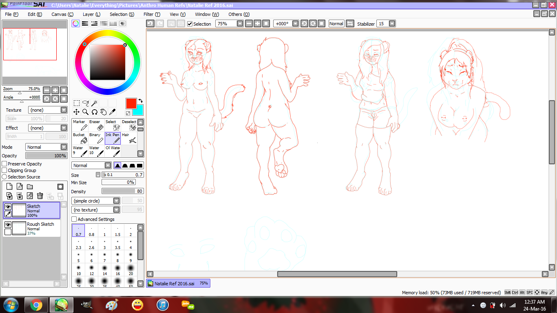Open the Effect dropdown
The image size is (557, 313).
click(48, 128)
